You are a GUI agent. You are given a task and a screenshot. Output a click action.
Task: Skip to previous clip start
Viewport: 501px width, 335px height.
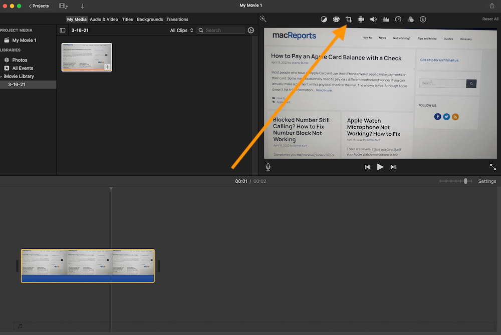(367, 167)
